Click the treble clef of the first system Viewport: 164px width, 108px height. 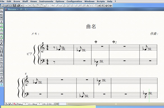tap(43, 47)
